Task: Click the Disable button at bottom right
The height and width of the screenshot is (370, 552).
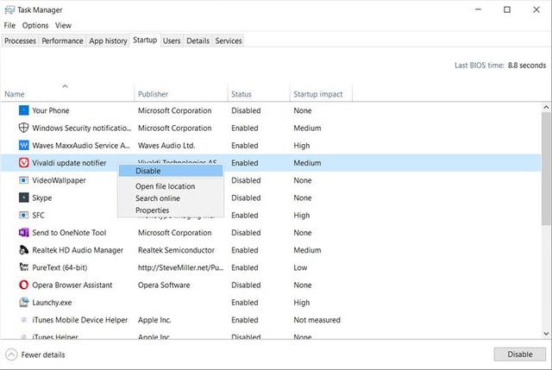Action: pyautogui.click(x=519, y=354)
